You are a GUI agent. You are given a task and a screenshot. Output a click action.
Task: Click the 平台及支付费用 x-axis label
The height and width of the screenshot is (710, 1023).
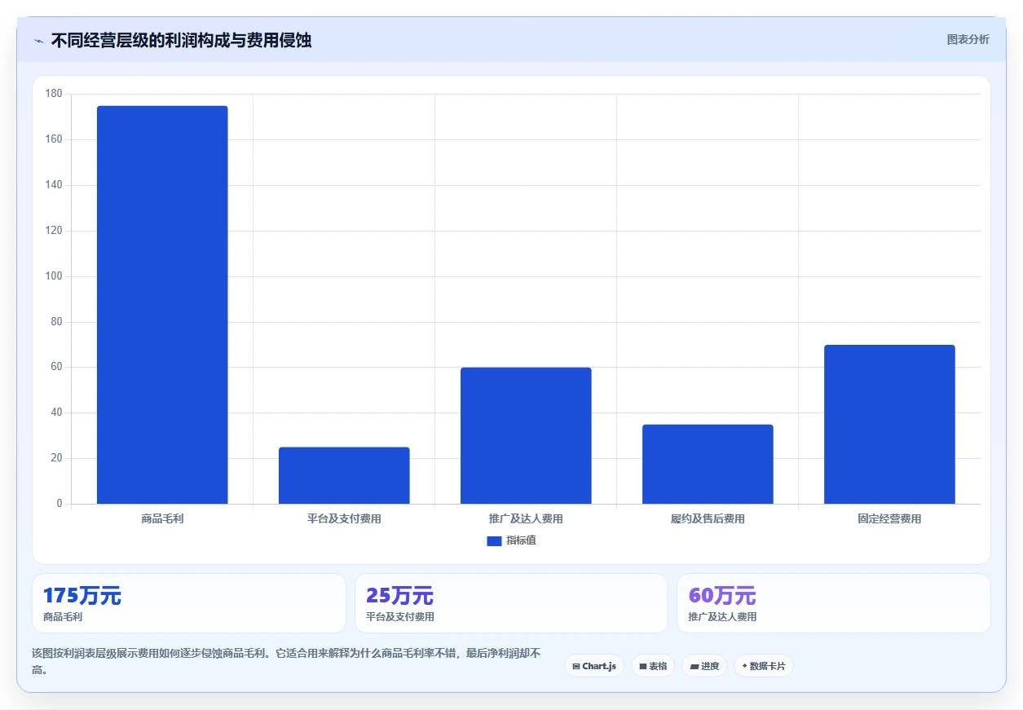(x=344, y=519)
